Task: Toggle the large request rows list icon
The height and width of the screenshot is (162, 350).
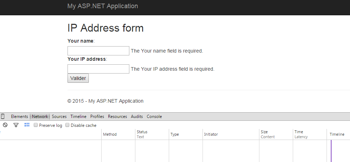Action: (x=27, y=125)
